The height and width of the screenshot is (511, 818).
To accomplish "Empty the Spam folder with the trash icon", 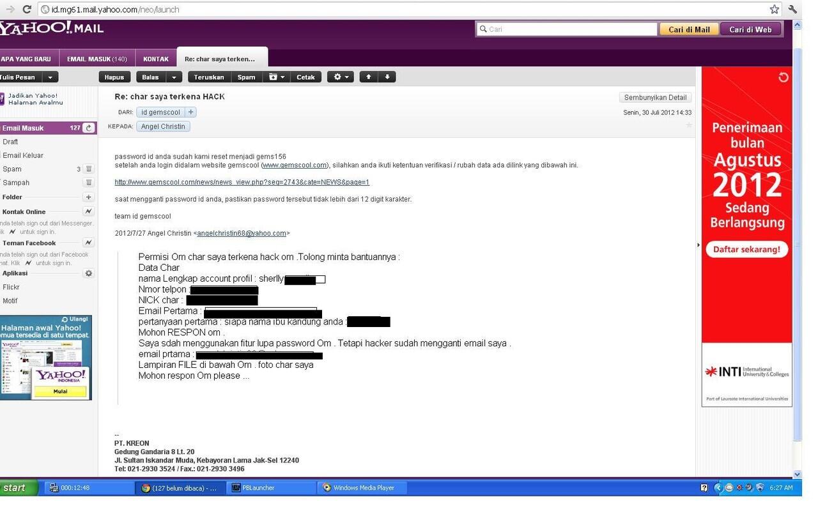I will pos(89,169).
